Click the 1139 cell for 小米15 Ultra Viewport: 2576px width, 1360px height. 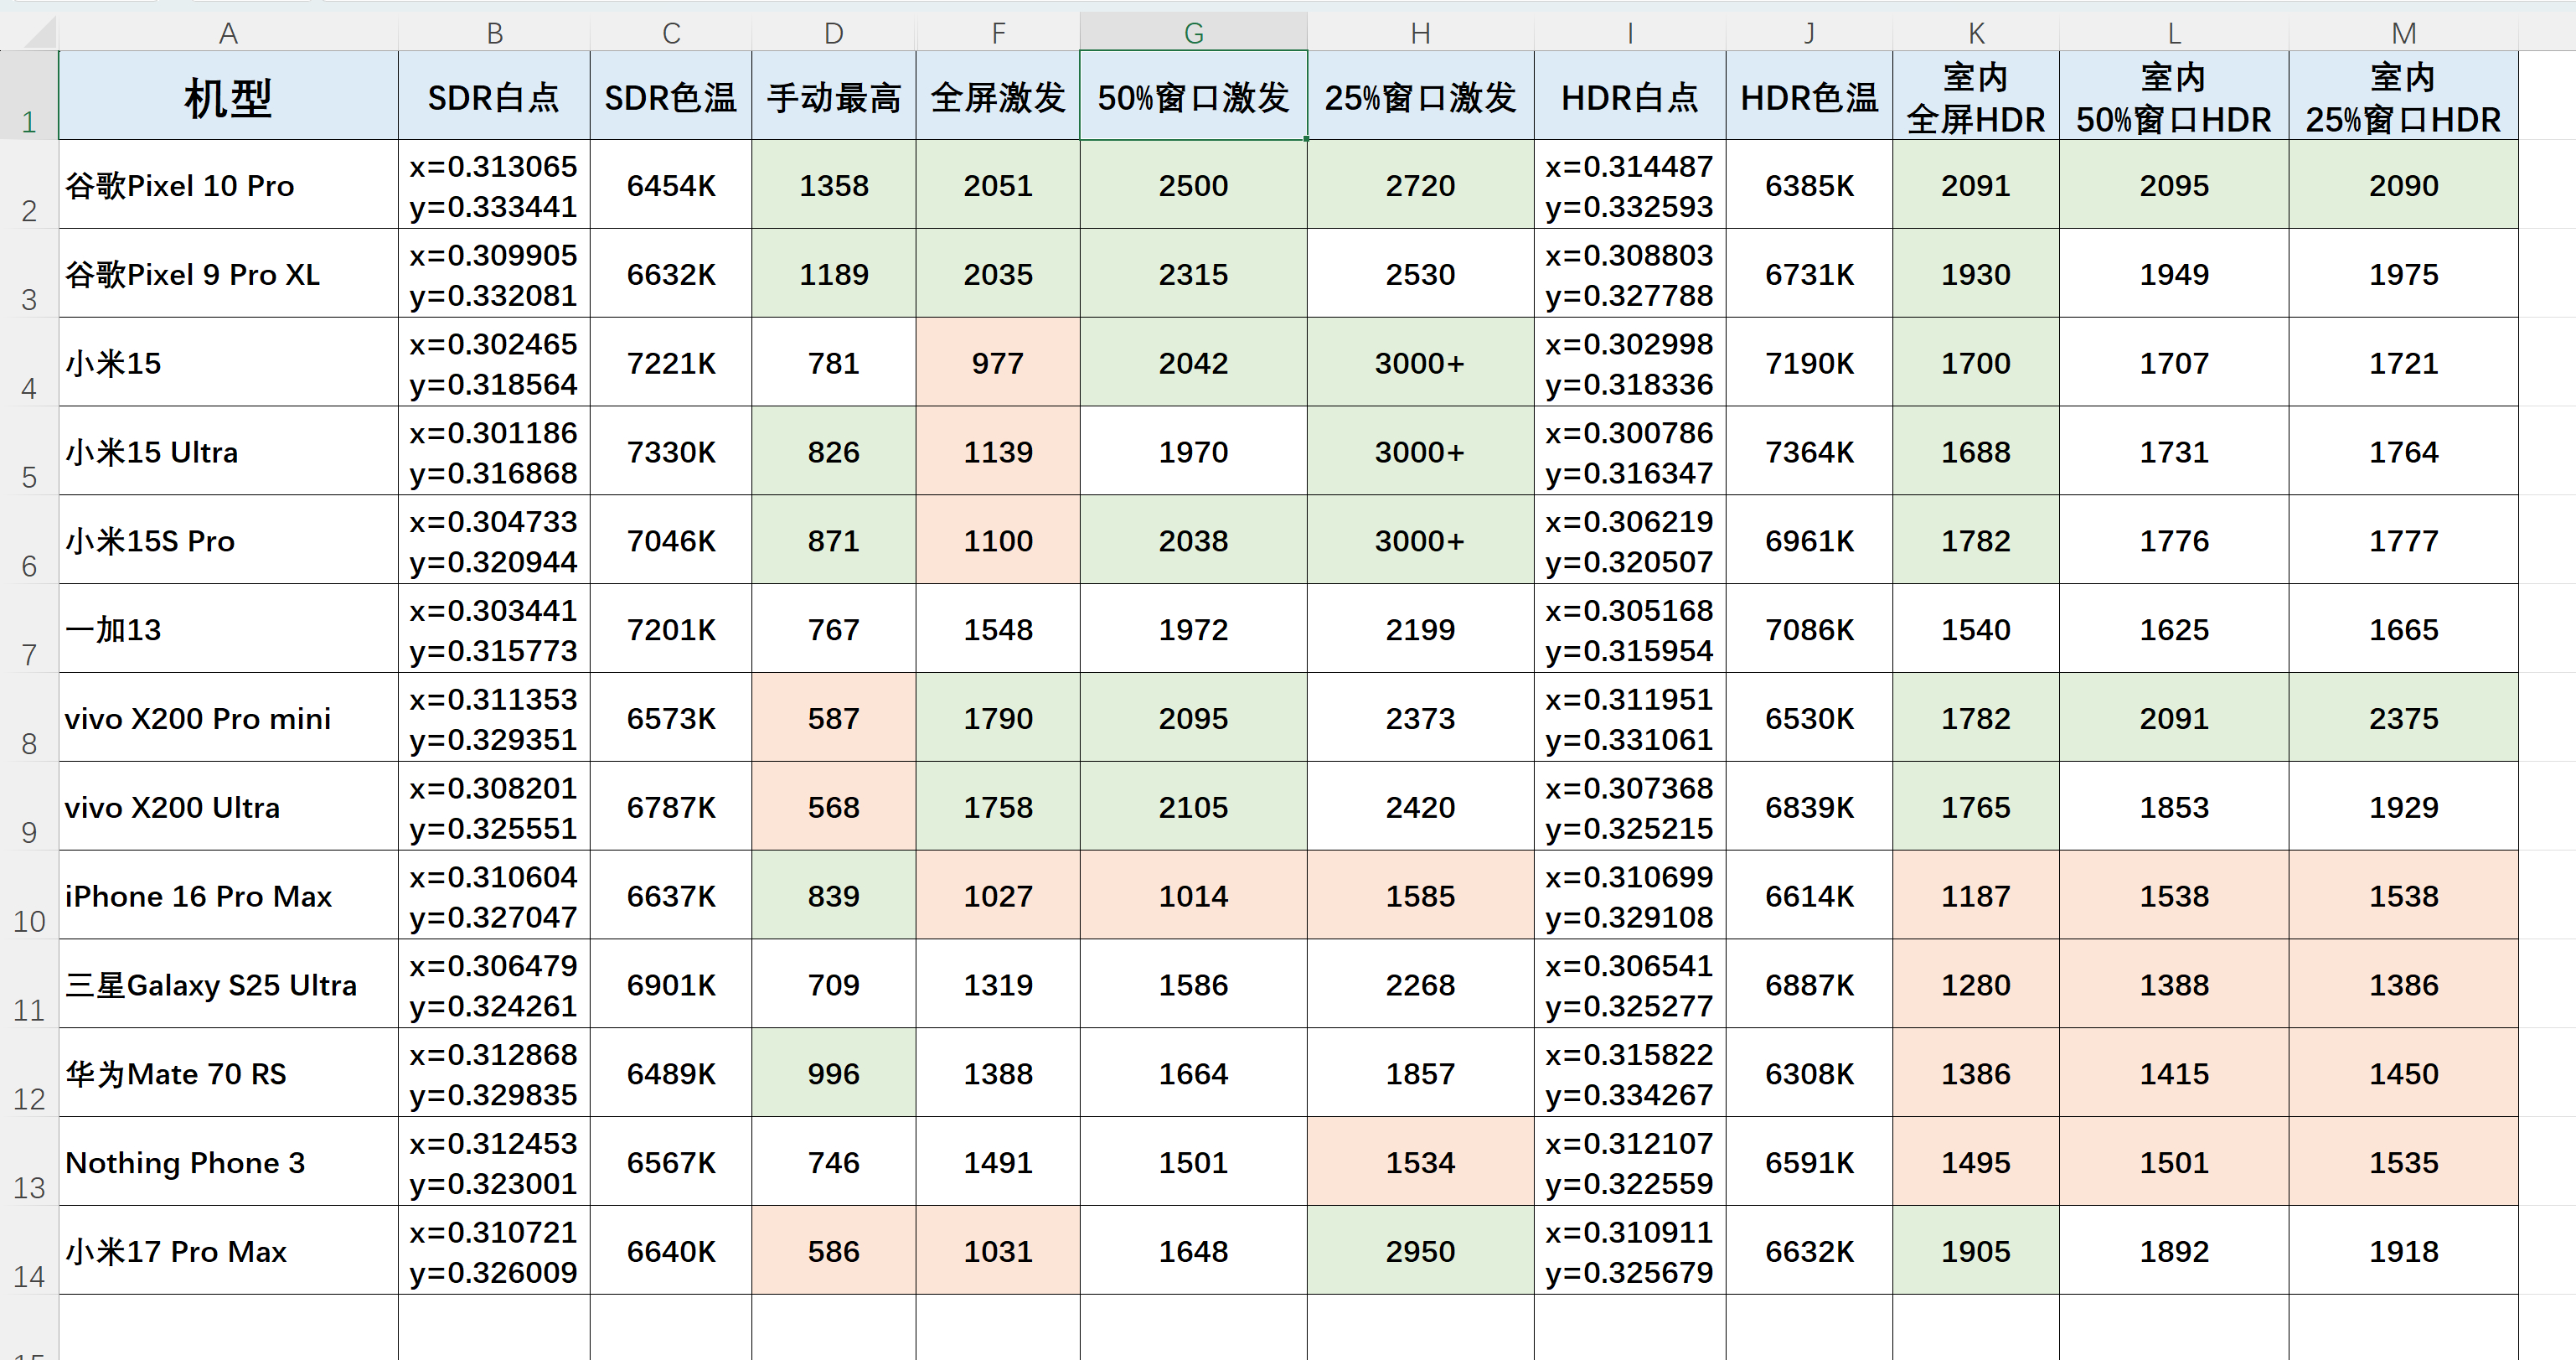click(998, 451)
